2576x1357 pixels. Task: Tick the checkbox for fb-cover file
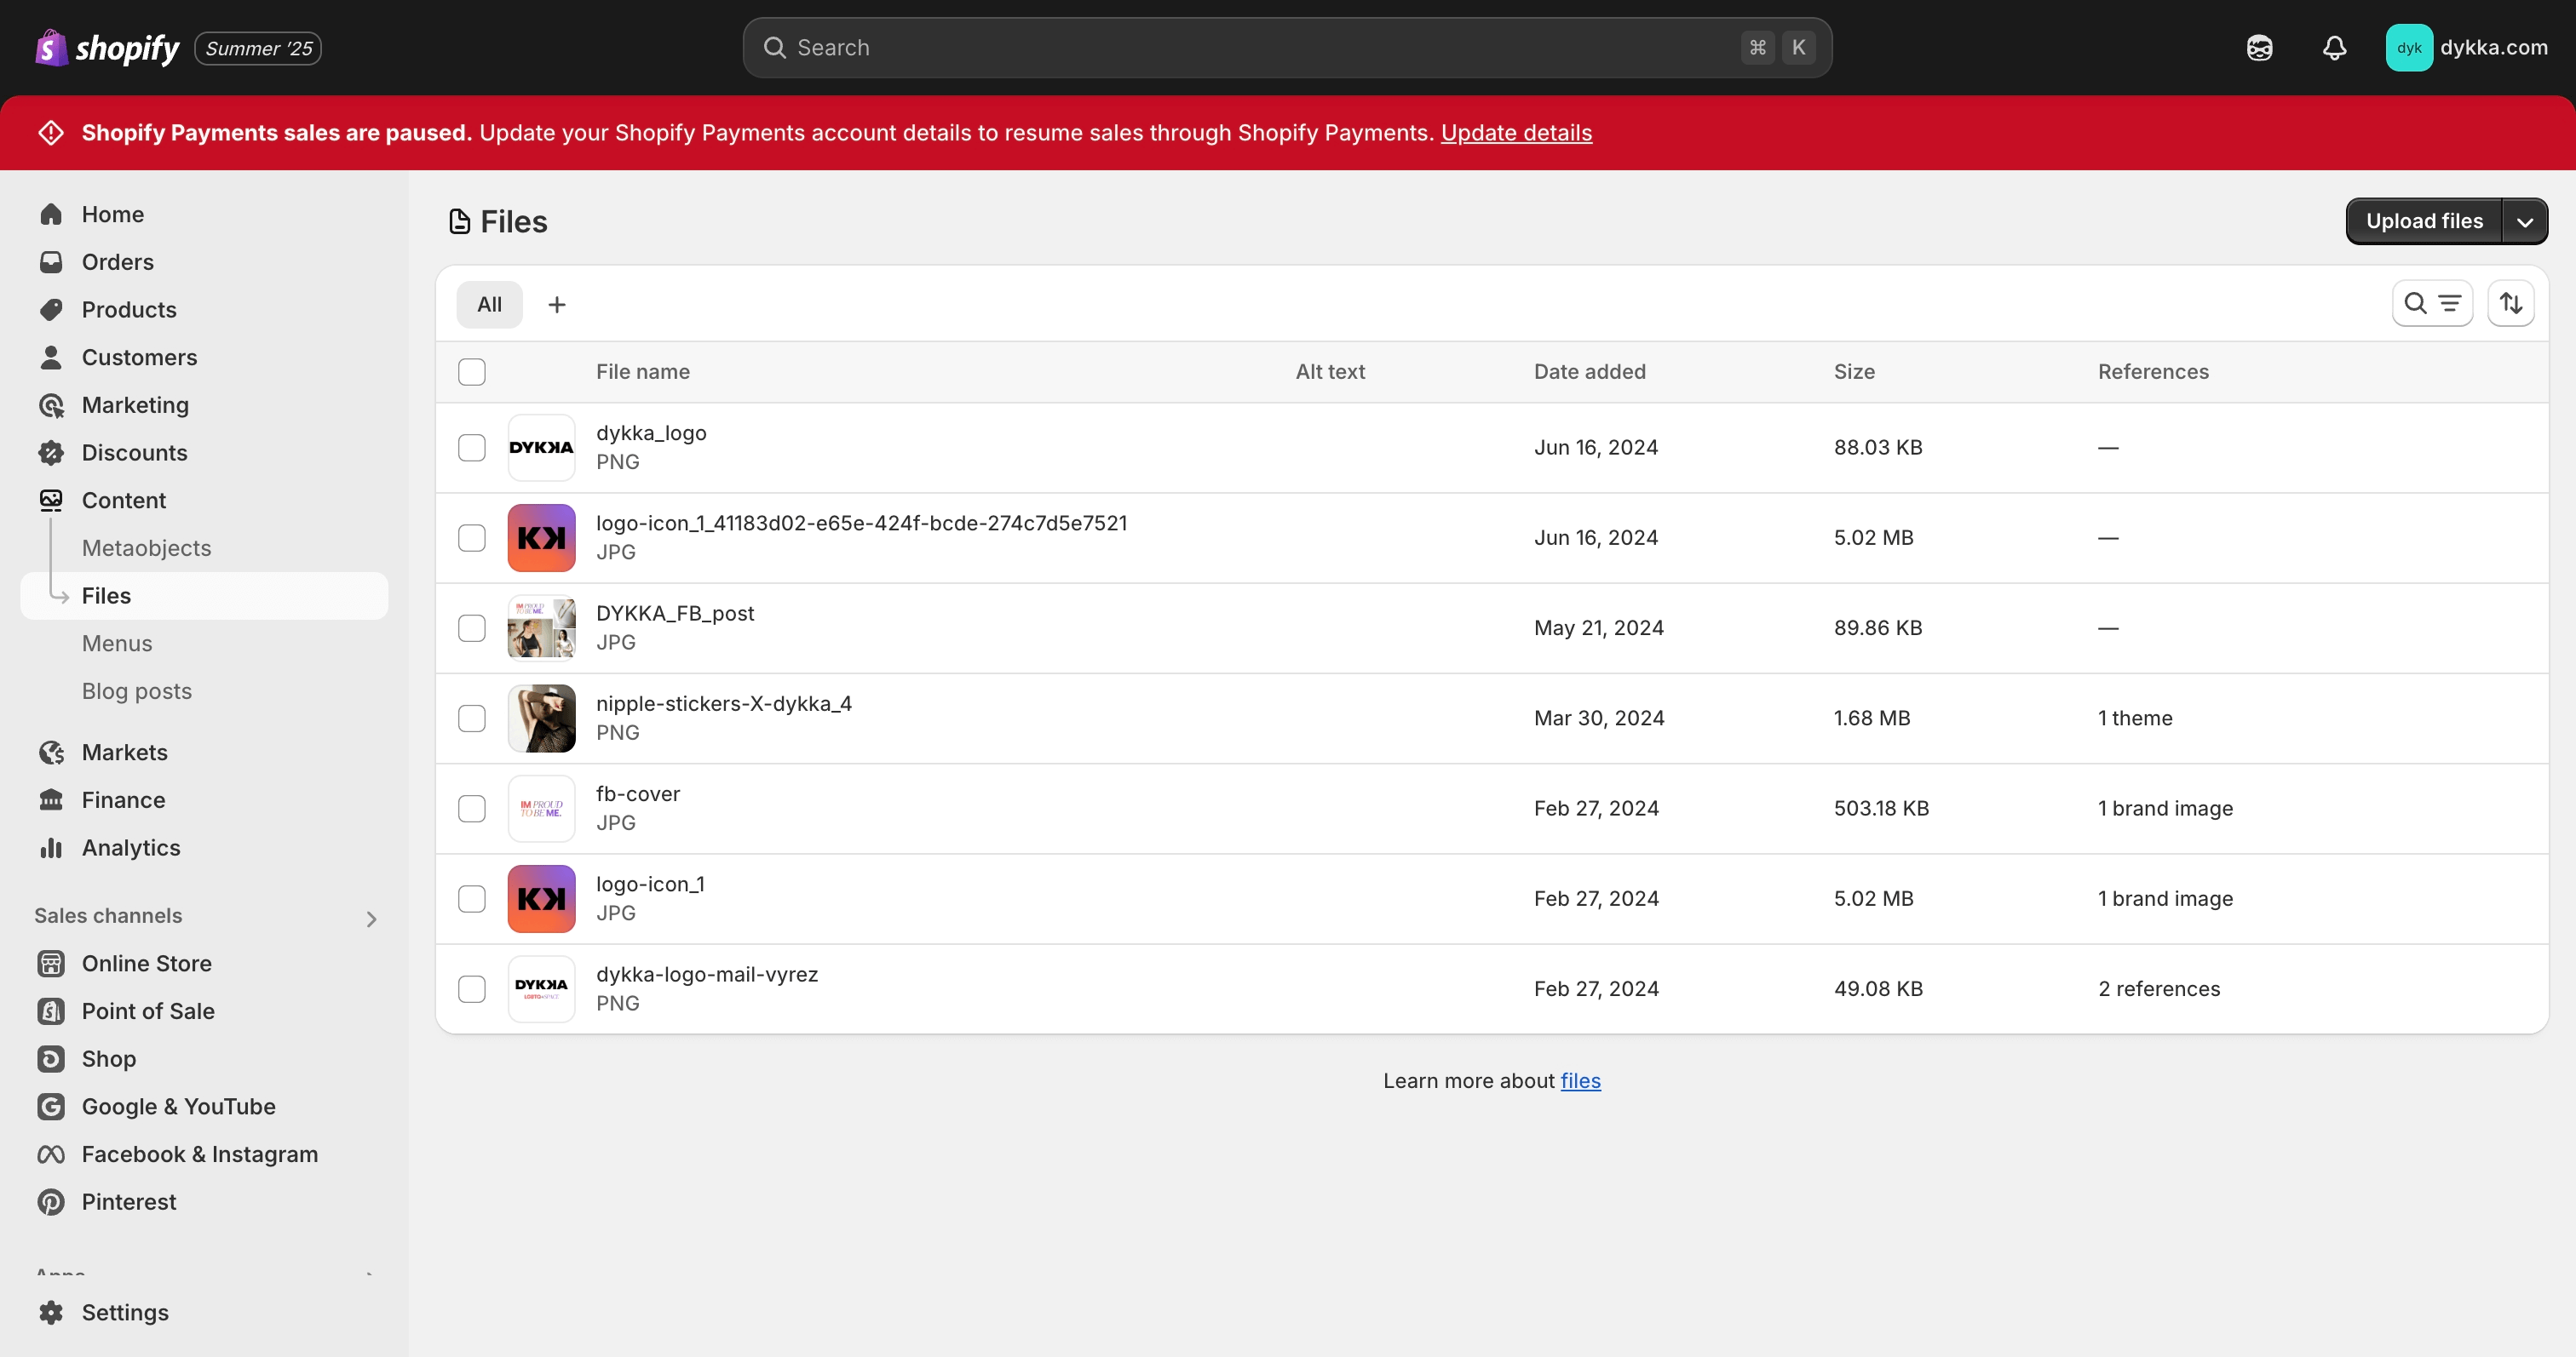472,809
